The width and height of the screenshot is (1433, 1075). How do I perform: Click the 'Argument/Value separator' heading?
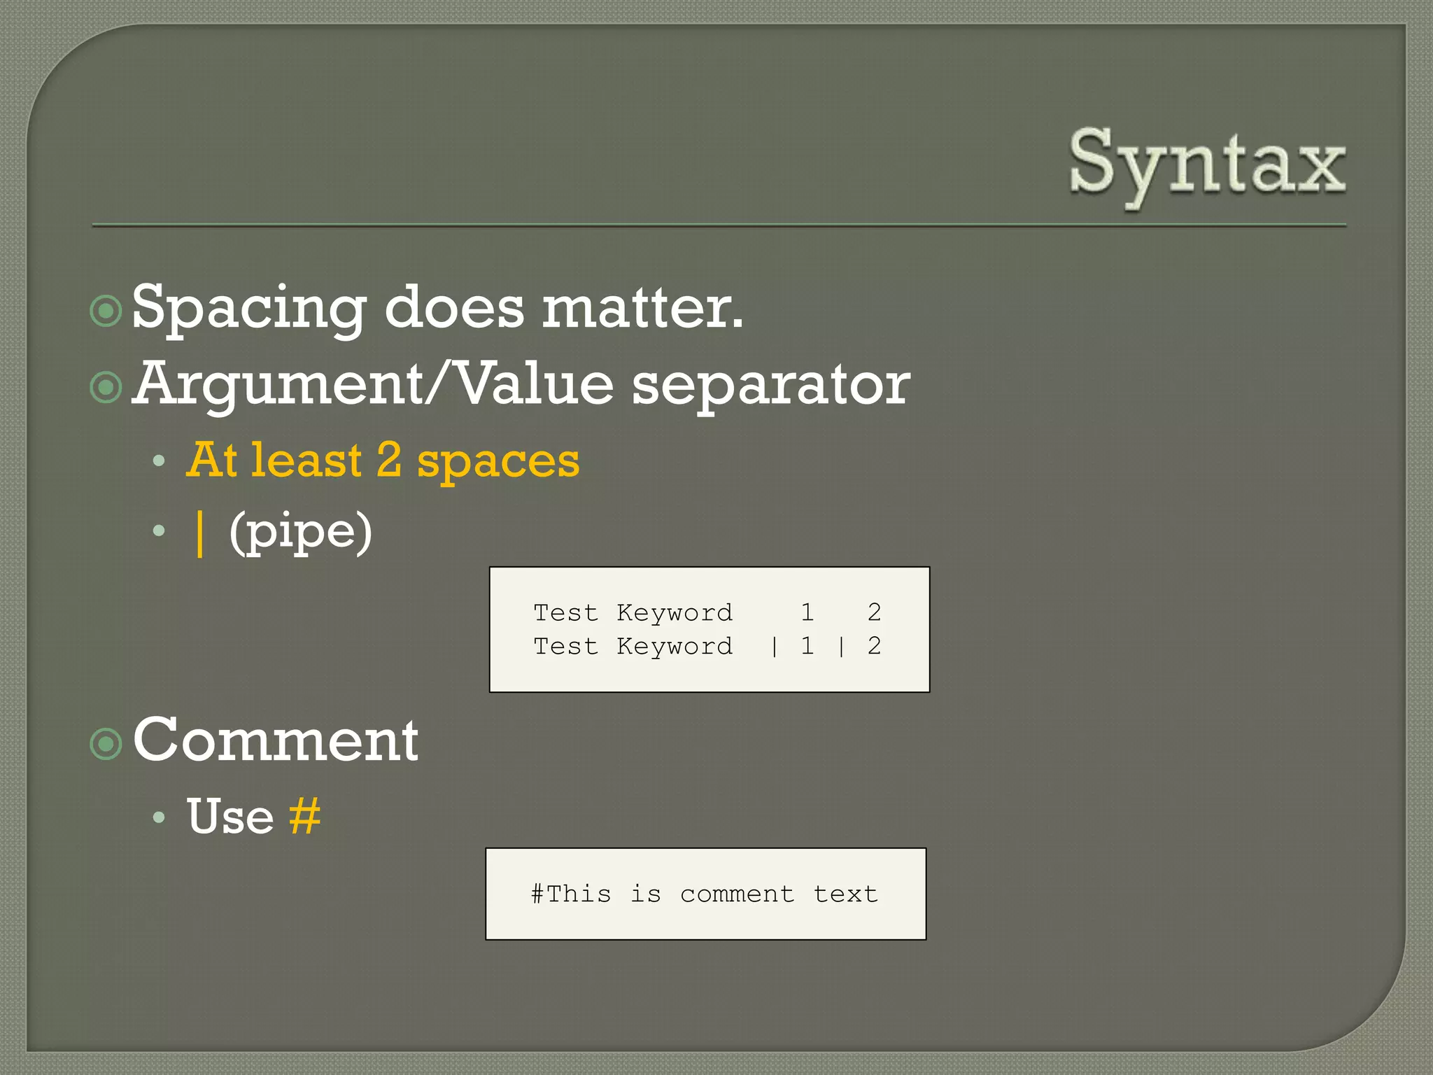[x=521, y=384]
